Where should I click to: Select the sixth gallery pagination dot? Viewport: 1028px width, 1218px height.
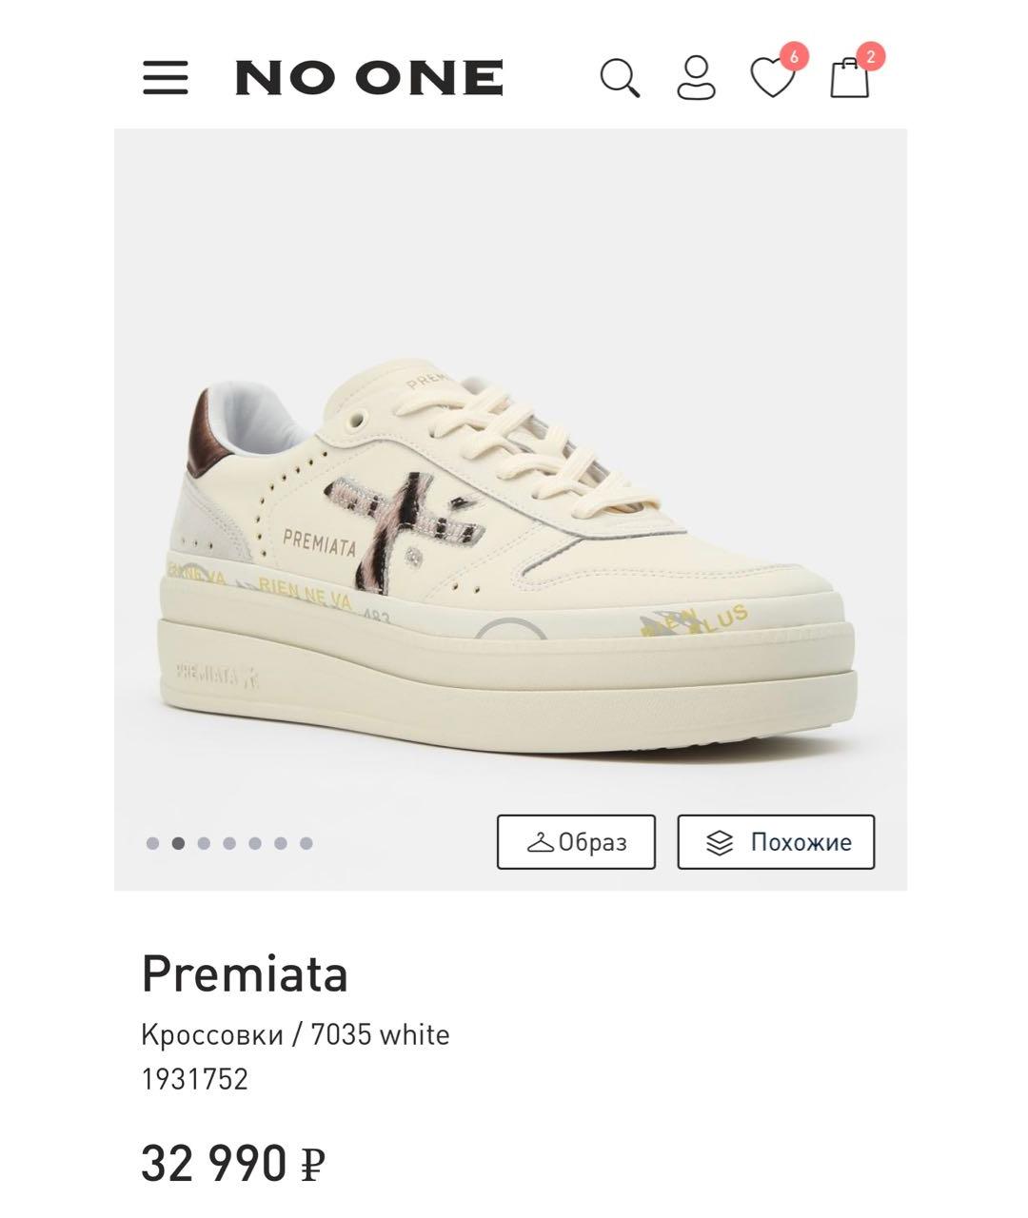coord(281,843)
